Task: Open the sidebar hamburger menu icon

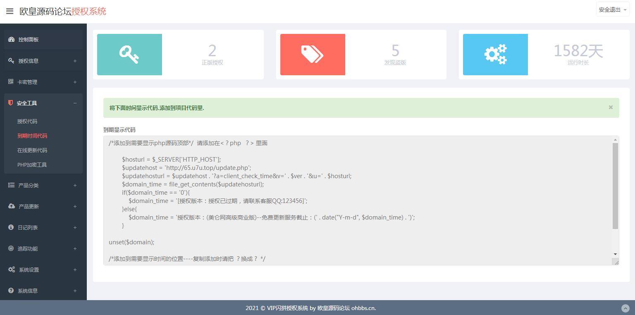Action: (10, 11)
